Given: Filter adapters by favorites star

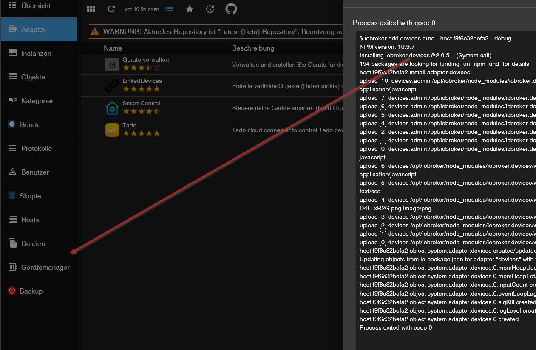Looking at the screenshot, I should [x=190, y=9].
